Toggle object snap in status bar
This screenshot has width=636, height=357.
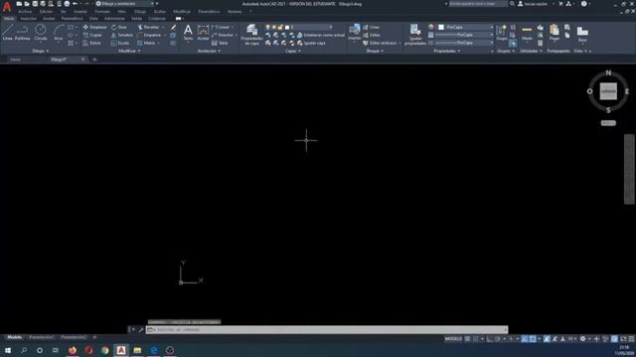pyautogui.click(x=533, y=339)
